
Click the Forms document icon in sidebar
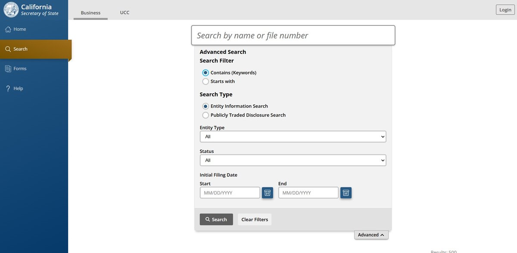coord(8,68)
